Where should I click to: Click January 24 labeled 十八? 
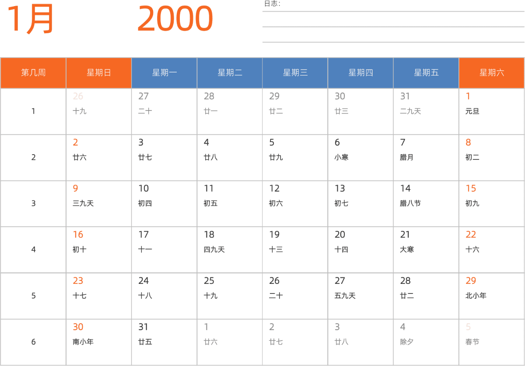click(164, 296)
